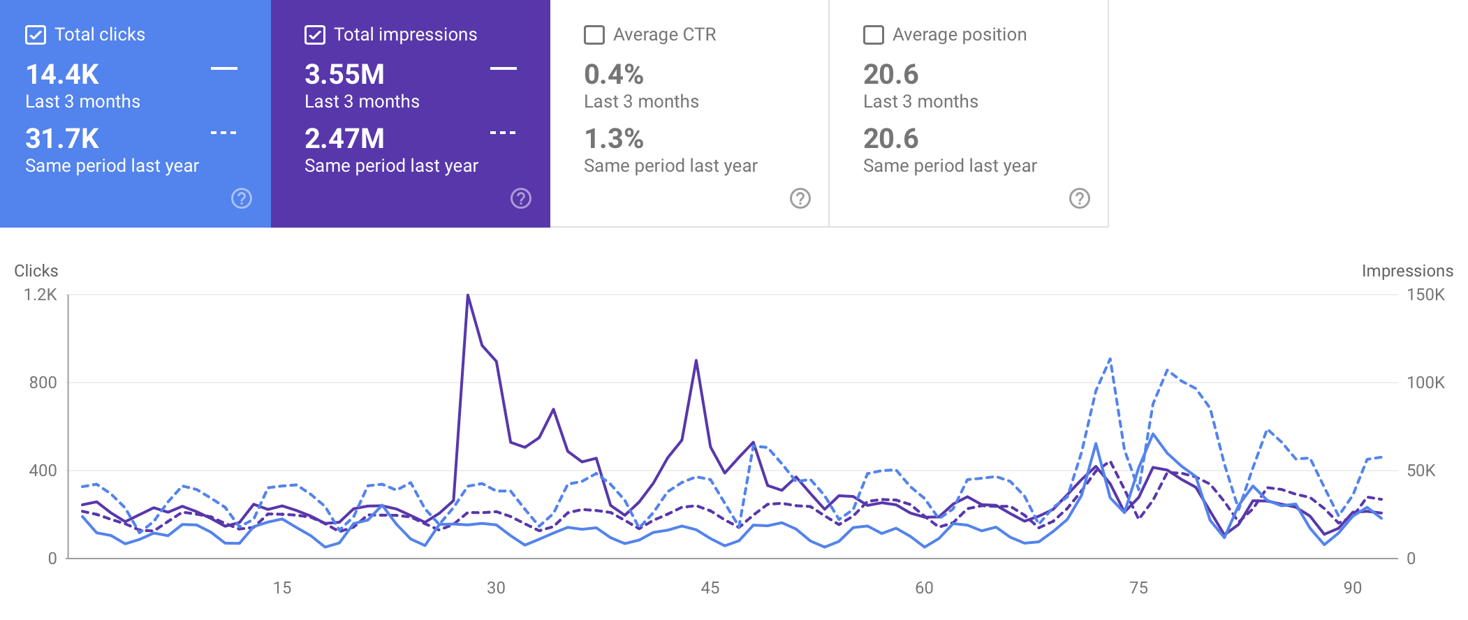Click the 14.4K total clicks value

pyautogui.click(x=62, y=75)
